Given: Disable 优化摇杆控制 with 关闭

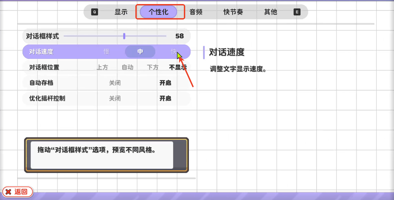Looking at the screenshot, I should pyautogui.click(x=115, y=99).
